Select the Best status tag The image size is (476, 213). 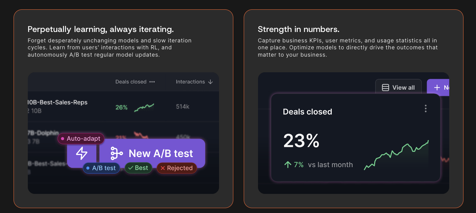(138, 168)
